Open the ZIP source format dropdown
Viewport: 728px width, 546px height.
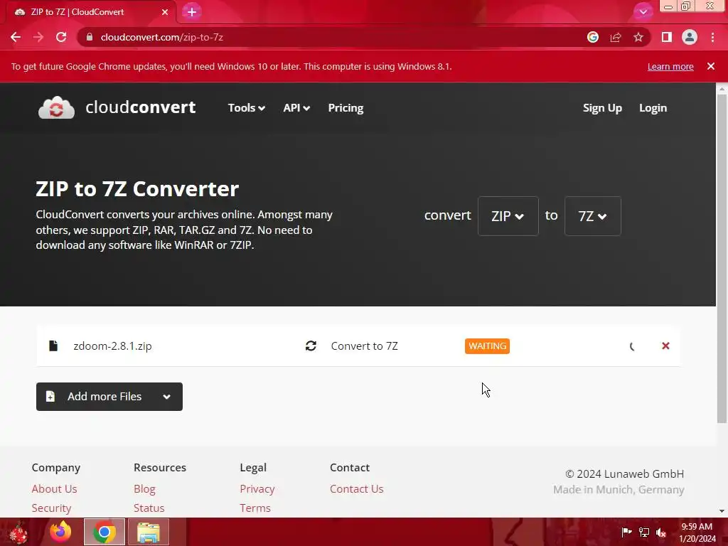pyautogui.click(x=508, y=216)
